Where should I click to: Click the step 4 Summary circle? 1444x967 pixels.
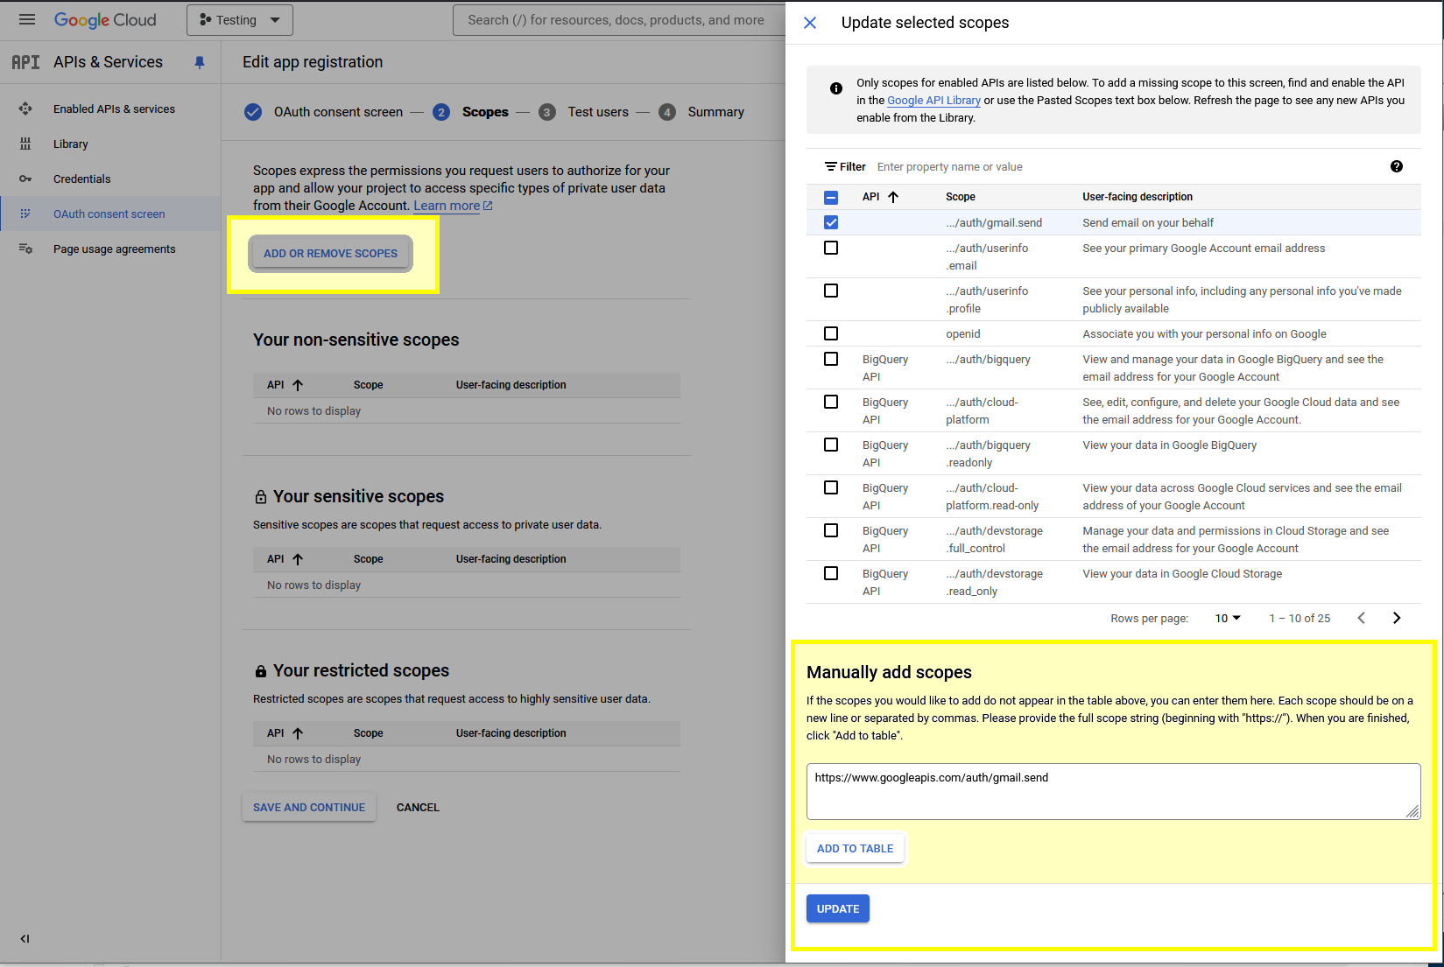pos(667,112)
